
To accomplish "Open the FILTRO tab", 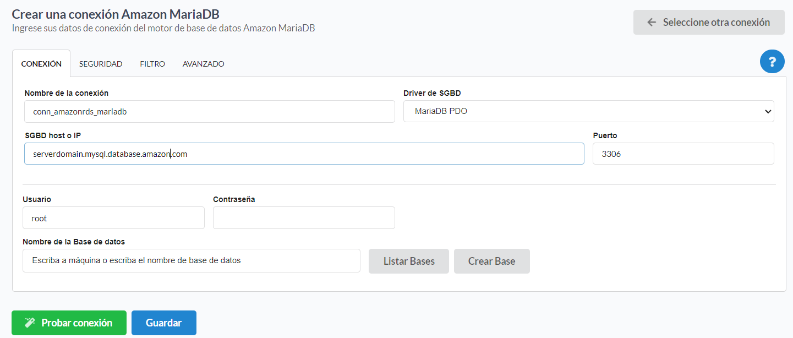I will coord(152,64).
